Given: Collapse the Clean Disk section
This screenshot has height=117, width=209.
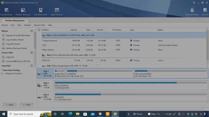Looking at the screenshot, I should [x=32, y=66].
